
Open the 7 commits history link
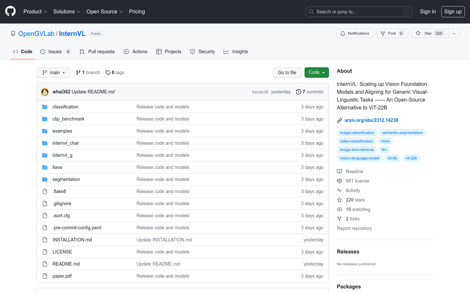(310, 92)
